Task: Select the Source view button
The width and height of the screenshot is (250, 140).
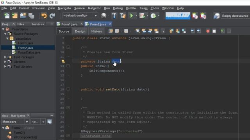Action: point(64,31)
